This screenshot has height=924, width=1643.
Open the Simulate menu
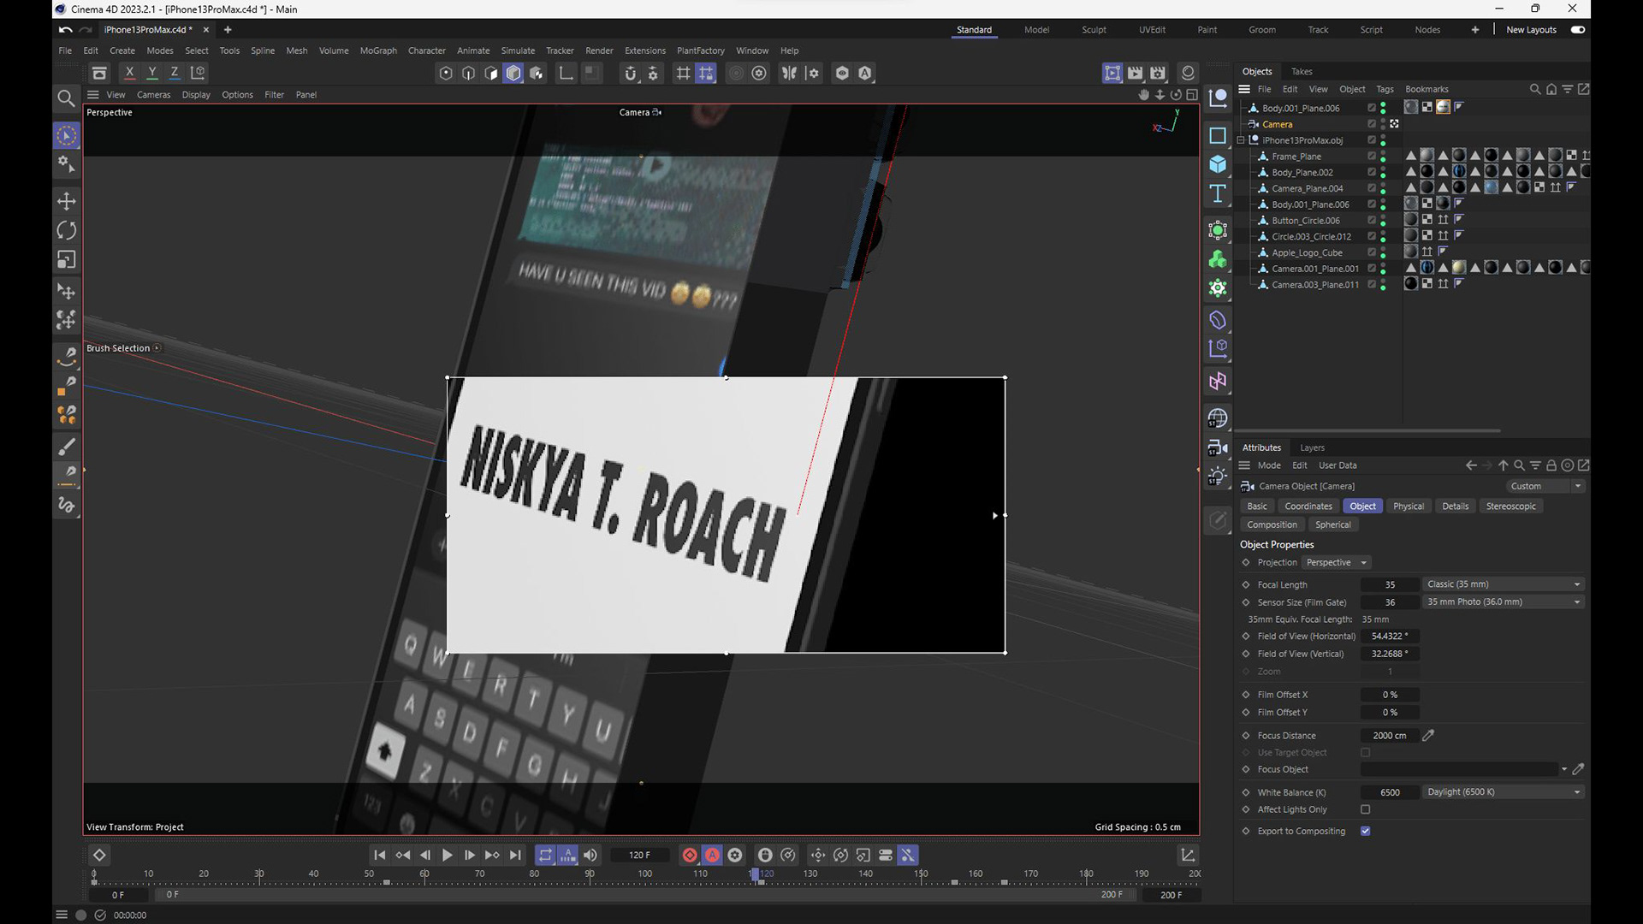click(518, 50)
